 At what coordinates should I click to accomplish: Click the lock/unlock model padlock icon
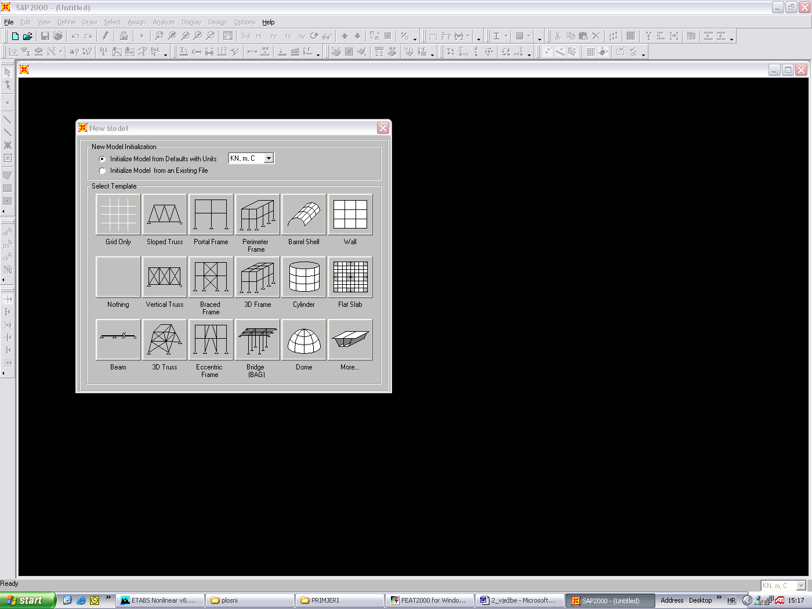tap(124, 36)
